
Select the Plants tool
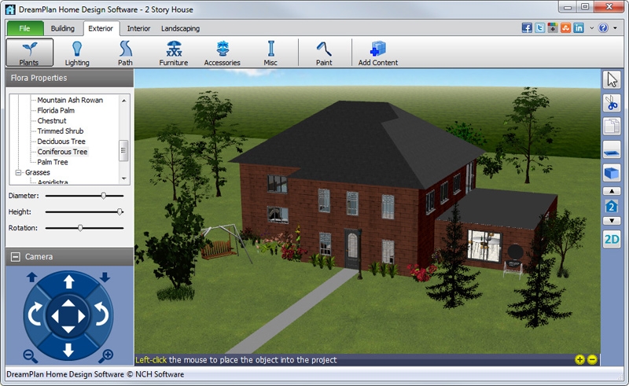(29, 53)
